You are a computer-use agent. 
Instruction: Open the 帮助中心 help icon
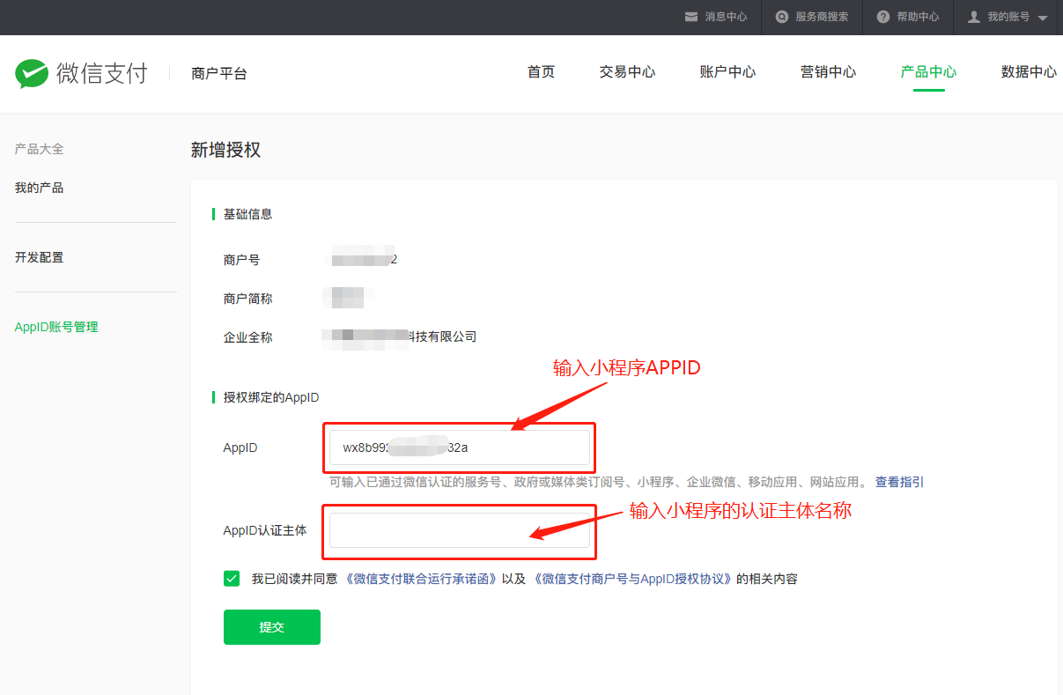(x=881, y=17)
